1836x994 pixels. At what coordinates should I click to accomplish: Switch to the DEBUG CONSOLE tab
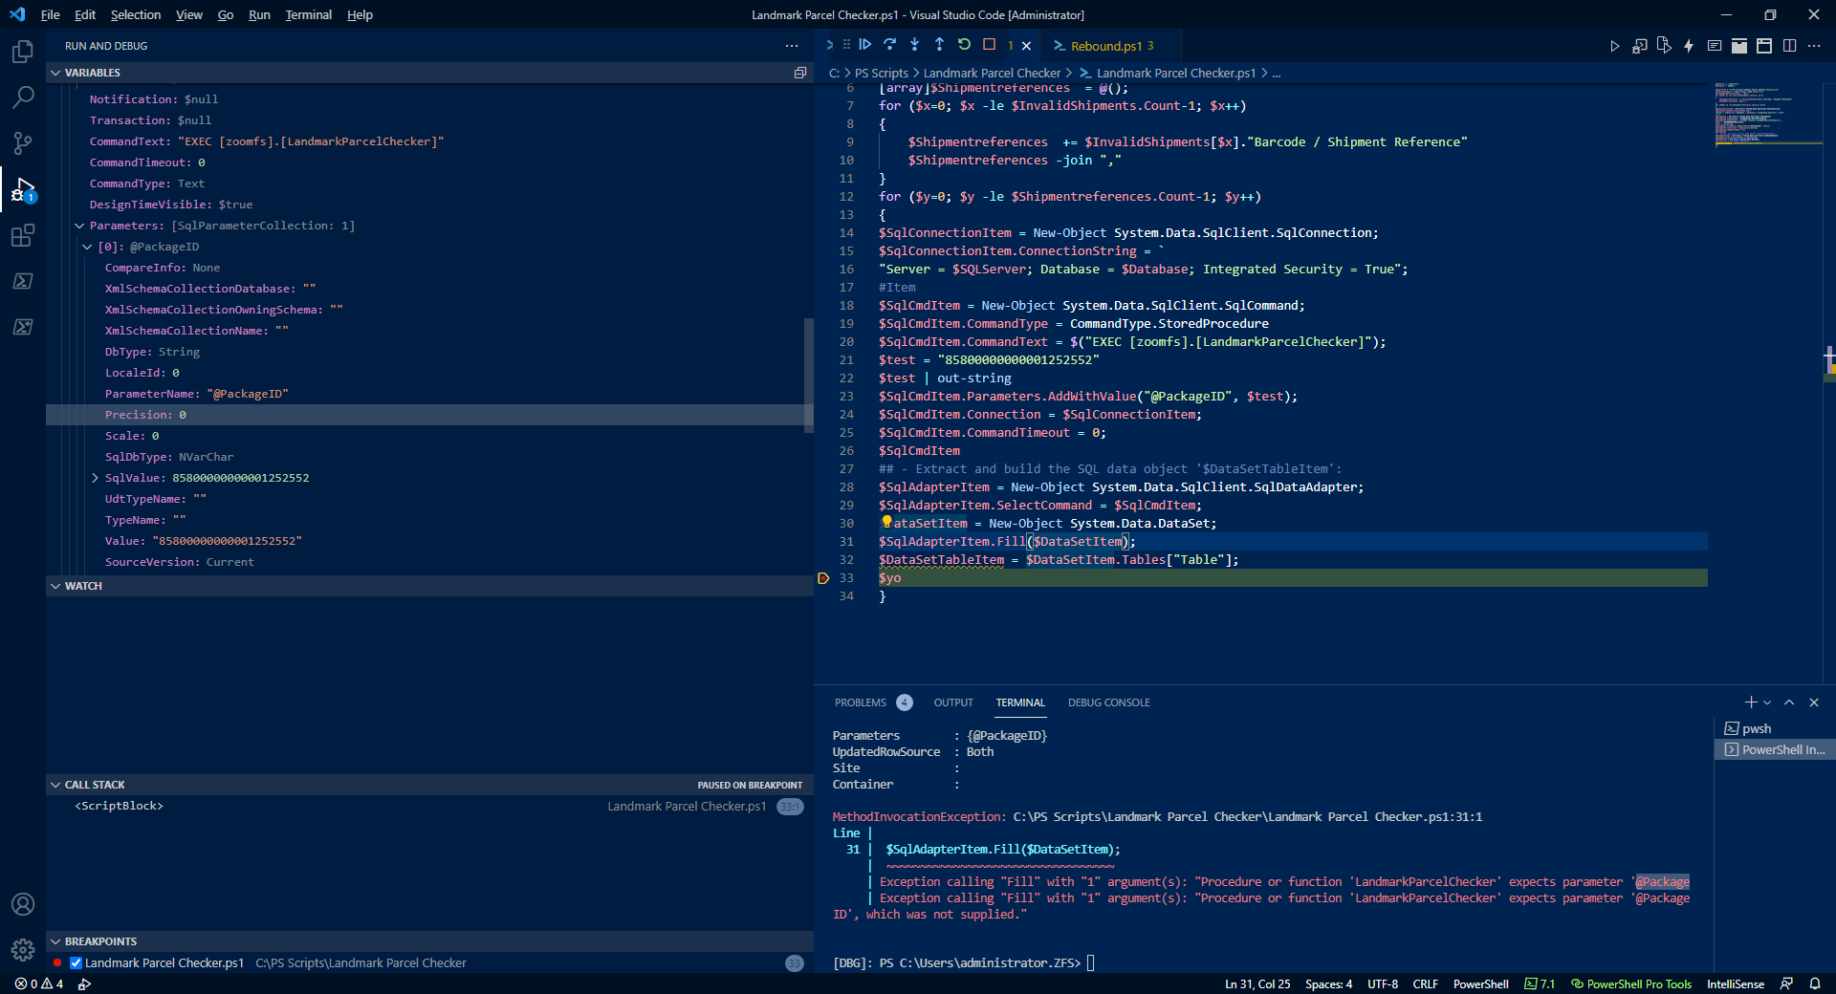pos(1109,702)
